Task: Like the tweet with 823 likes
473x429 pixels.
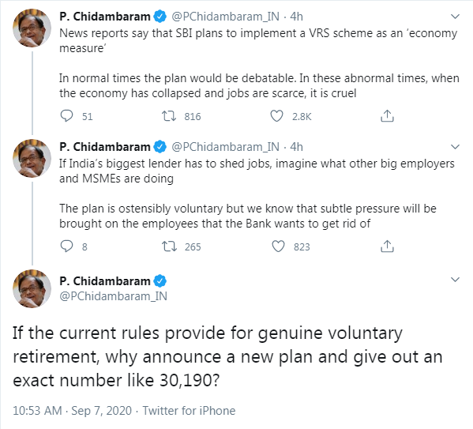Action: tap(278, 246)
